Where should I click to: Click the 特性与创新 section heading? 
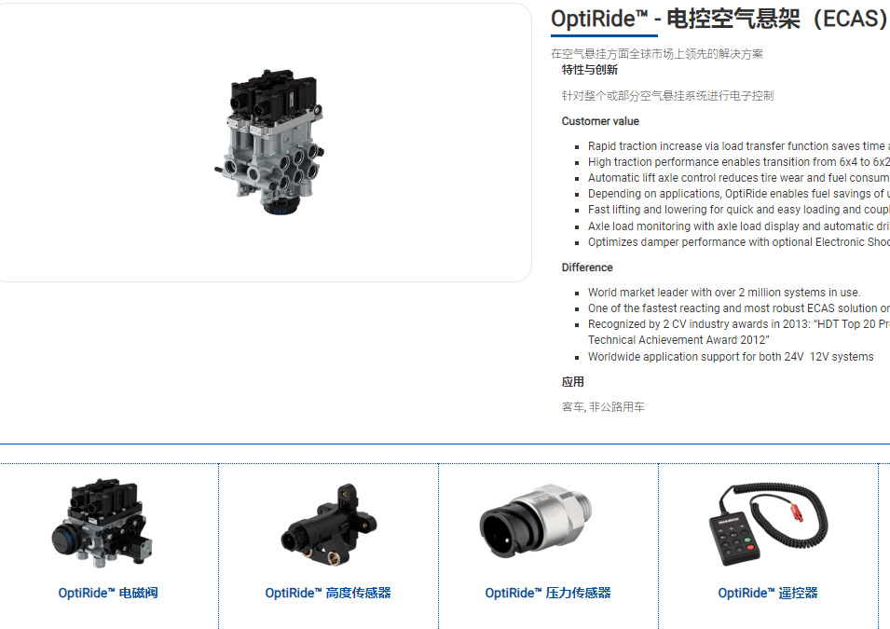coord(590,70)
